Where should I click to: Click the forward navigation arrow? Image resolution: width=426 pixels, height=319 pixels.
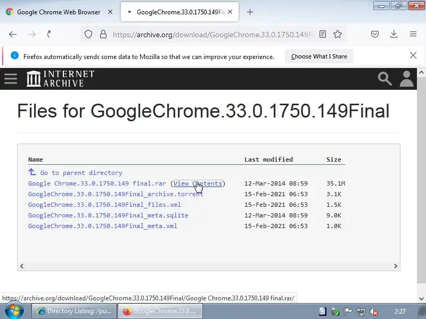[32, 34]
